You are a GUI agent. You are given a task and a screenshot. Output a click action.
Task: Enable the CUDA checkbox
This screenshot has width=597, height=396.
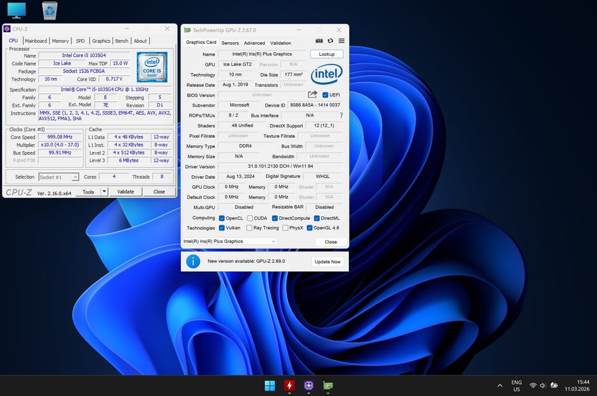[249, 218]
